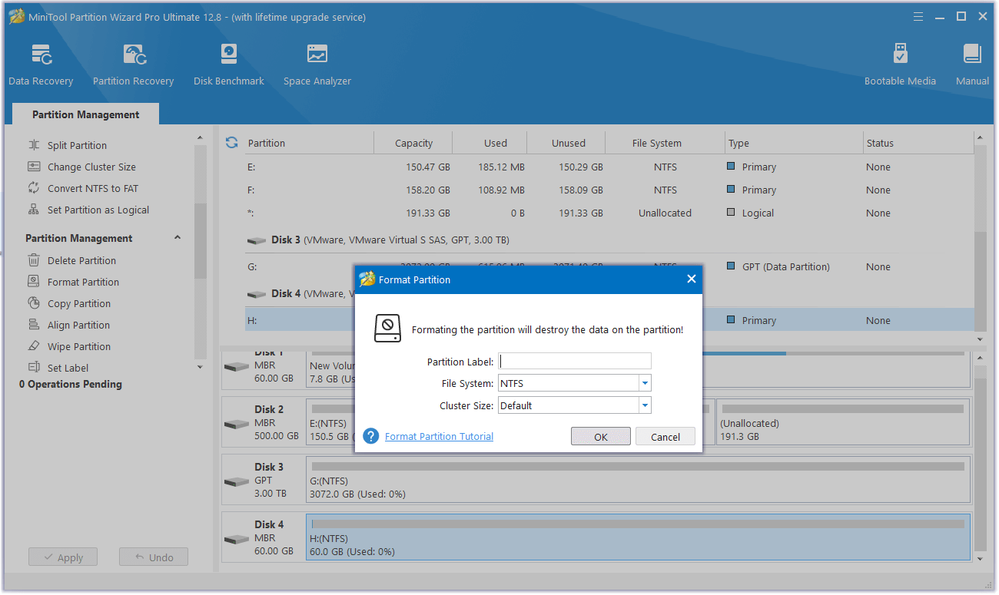999x595 pixels.
Task: Select the 191.3 GB Unallocated block
Action: pos(842,423)
